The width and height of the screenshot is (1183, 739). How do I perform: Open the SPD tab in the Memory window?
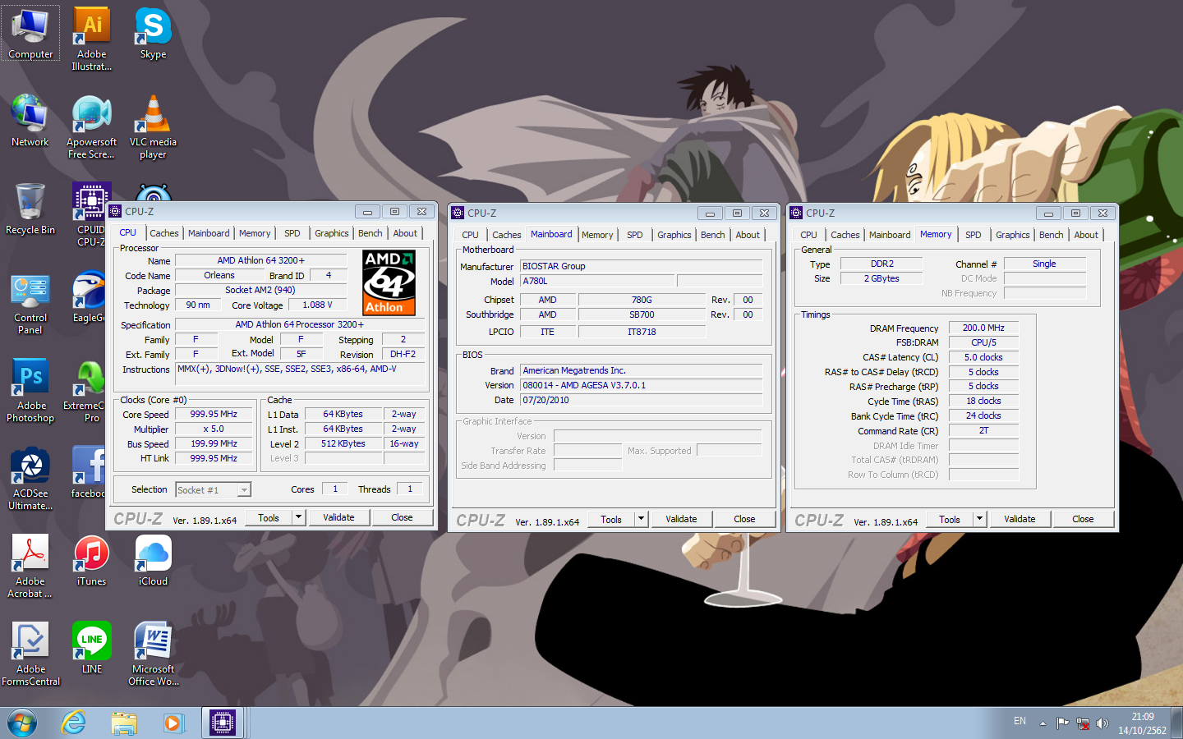(x=974, y=235)
